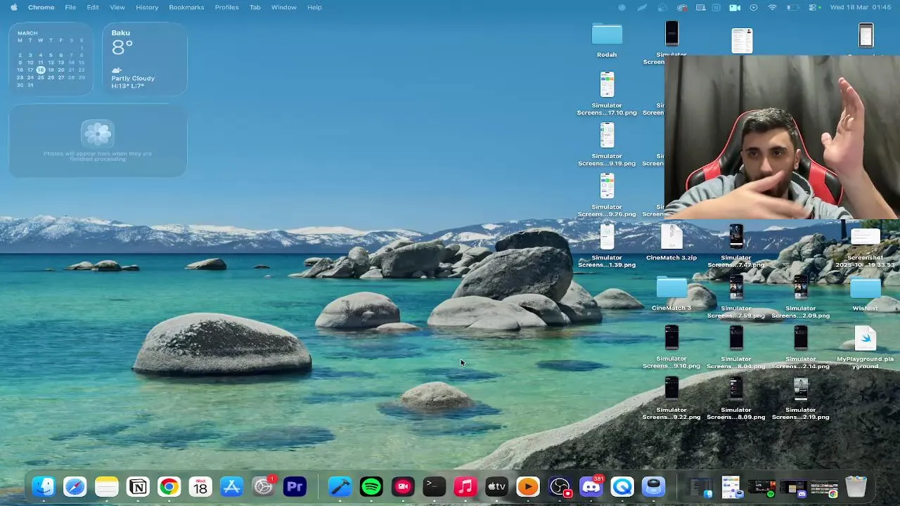This screenshot has width=900, height=506.
Task: Open the Apple TV app in the dock
Action: coord(496,486)
